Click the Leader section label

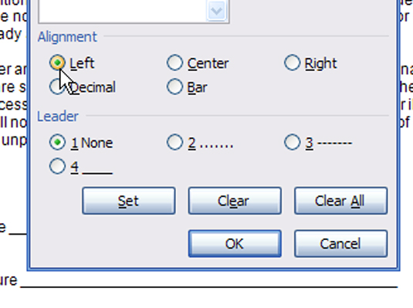pos(58,117)
